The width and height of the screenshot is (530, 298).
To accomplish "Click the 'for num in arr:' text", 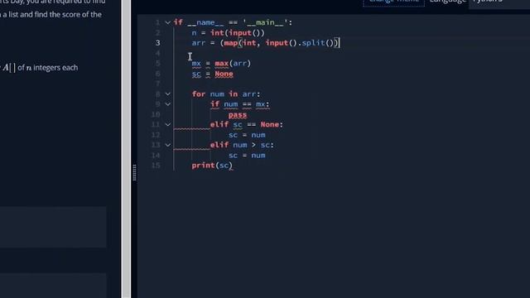I will point(226,94).
